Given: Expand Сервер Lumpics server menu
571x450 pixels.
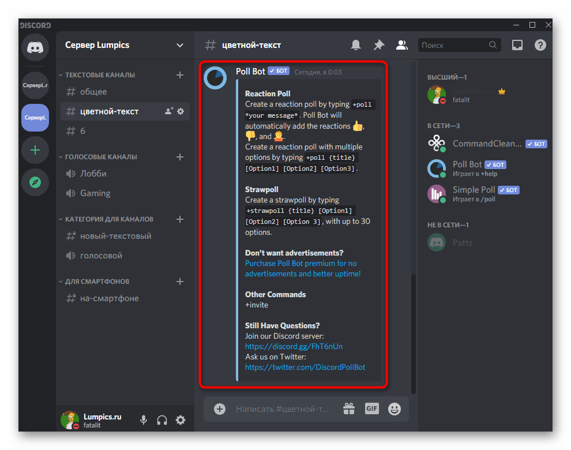Looking at the screenshot, I should pyautogui.click(x=180, y=45).
